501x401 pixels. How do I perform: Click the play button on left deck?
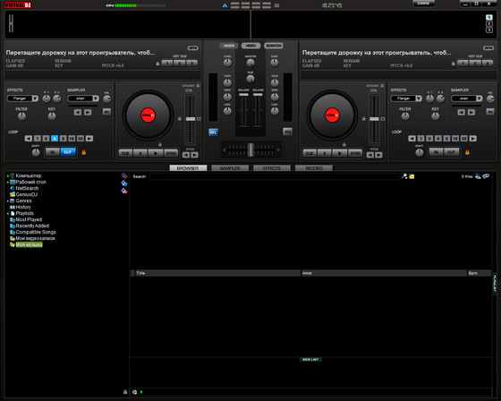156,153
